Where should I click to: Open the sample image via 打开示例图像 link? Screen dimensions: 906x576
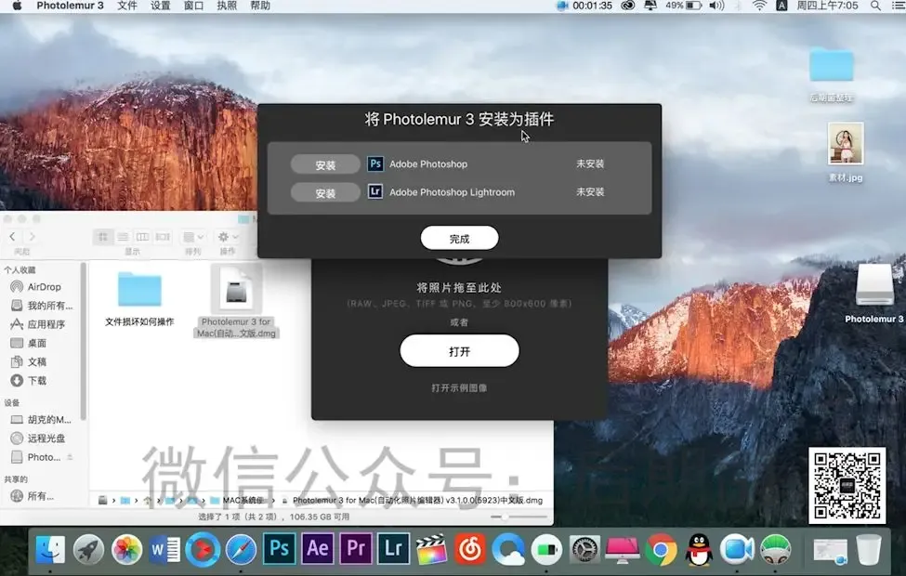point(459,387)
